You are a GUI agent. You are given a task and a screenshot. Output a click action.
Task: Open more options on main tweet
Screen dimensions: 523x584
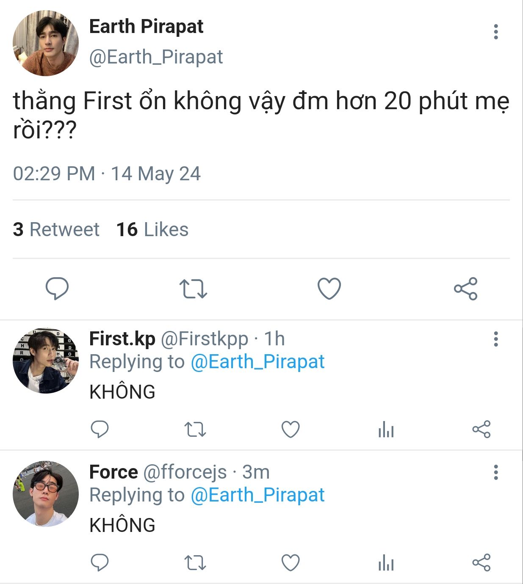point(495,32)
